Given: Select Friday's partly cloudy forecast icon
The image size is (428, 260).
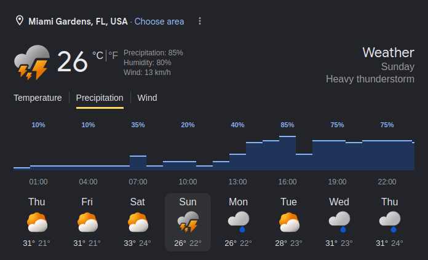Looking at the screenshot, I should click(87, 222).
